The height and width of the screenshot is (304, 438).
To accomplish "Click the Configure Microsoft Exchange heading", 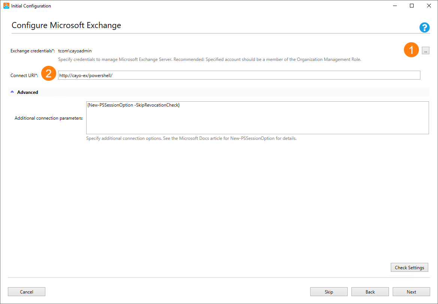I will (66, 25).
